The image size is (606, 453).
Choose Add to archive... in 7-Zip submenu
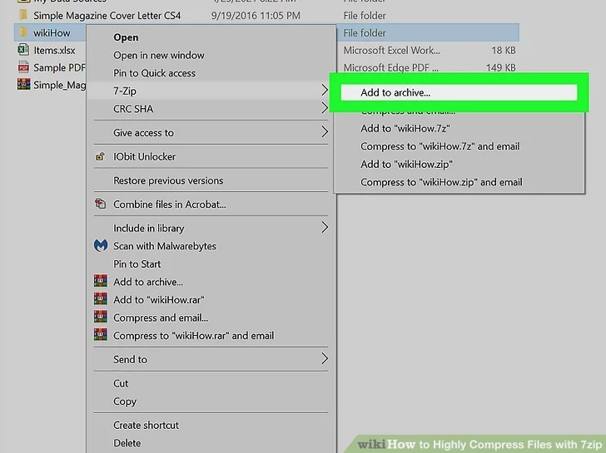tap(395, 93)
